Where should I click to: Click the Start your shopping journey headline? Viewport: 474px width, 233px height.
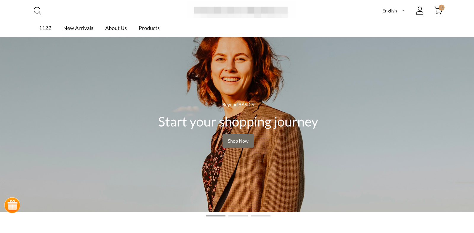pyautogui.click(x=238, y=122)
